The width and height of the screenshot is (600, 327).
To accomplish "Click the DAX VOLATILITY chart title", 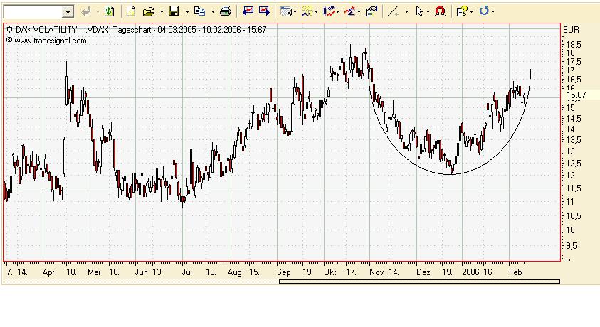I will pos(46,30).
